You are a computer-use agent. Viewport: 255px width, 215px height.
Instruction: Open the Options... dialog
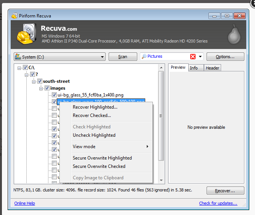[225, 57]
